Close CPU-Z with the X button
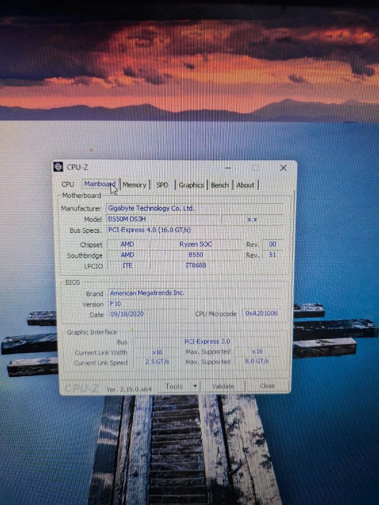 283,168
